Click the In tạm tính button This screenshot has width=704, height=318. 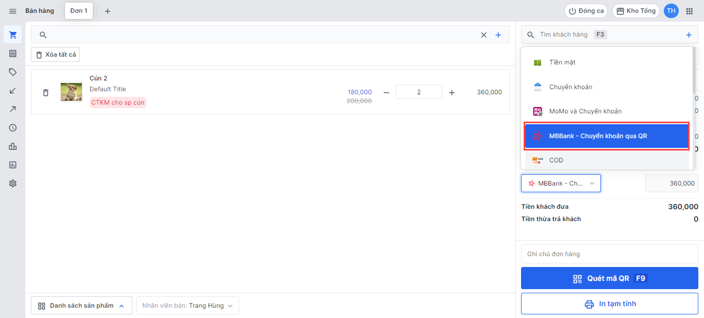coord(609,304)
